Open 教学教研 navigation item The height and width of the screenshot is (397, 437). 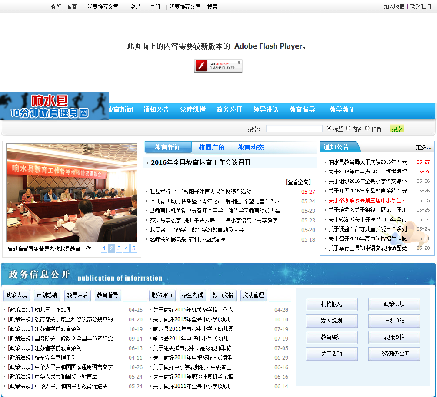coord(342,110)
